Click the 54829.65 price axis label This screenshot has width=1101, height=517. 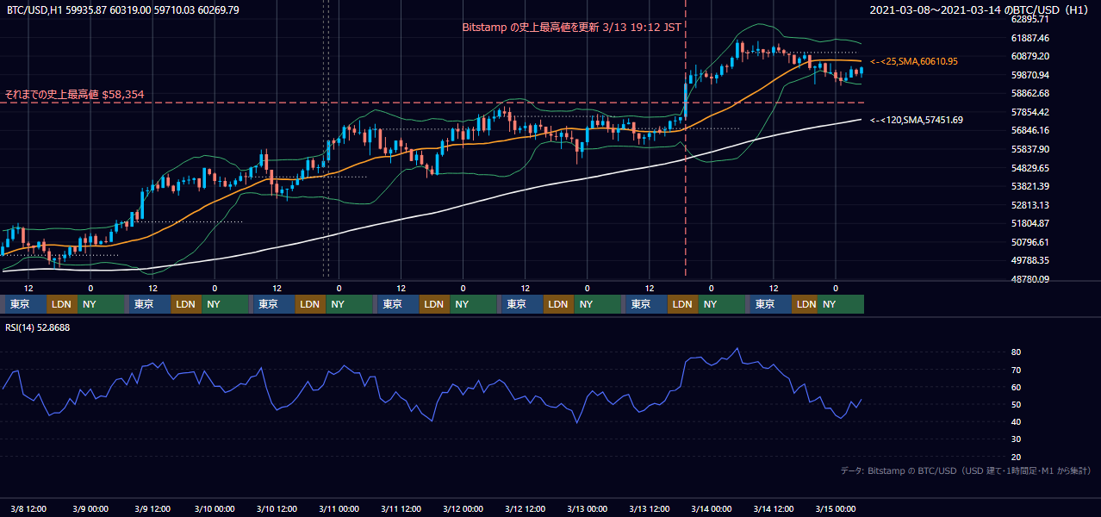(1029, 168)
